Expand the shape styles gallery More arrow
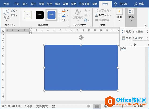The image size is (149, 109). tap(59, 19)
